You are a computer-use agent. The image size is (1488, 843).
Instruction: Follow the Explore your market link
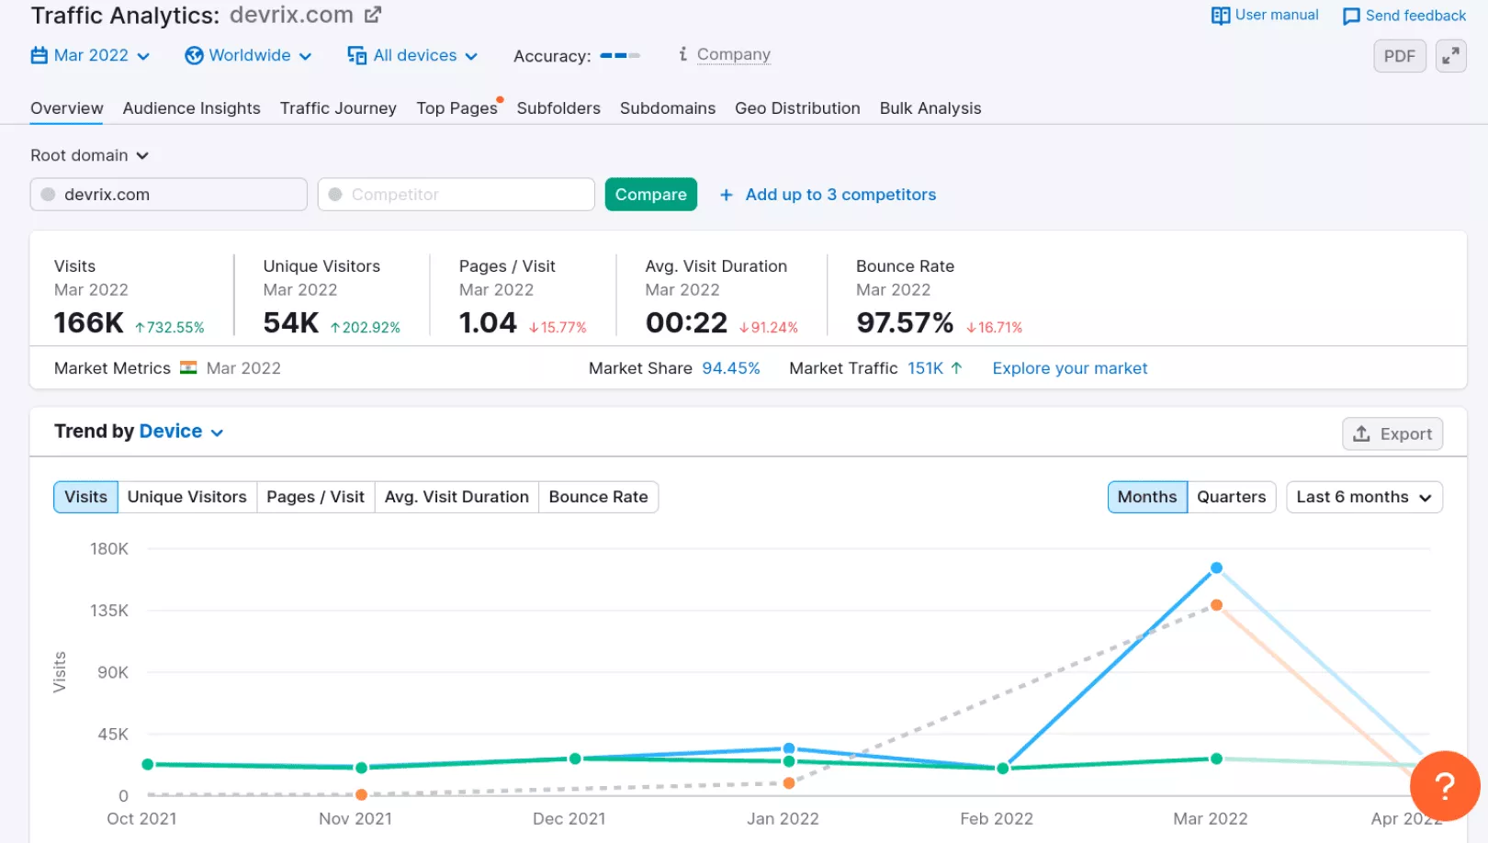coord(1069,368)
